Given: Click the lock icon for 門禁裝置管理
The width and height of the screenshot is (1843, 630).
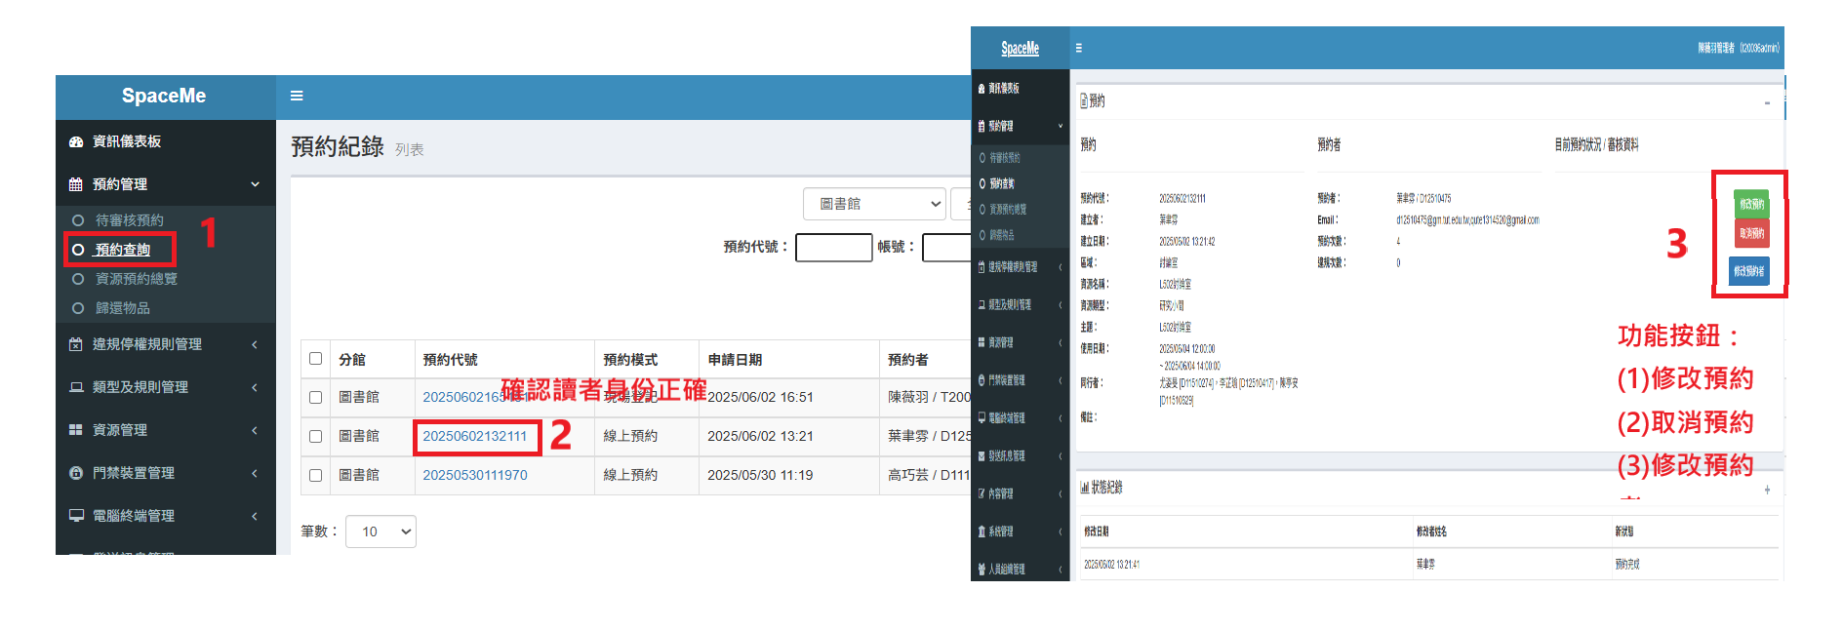Looking at the screenshot, I should [x=76, y=473].
